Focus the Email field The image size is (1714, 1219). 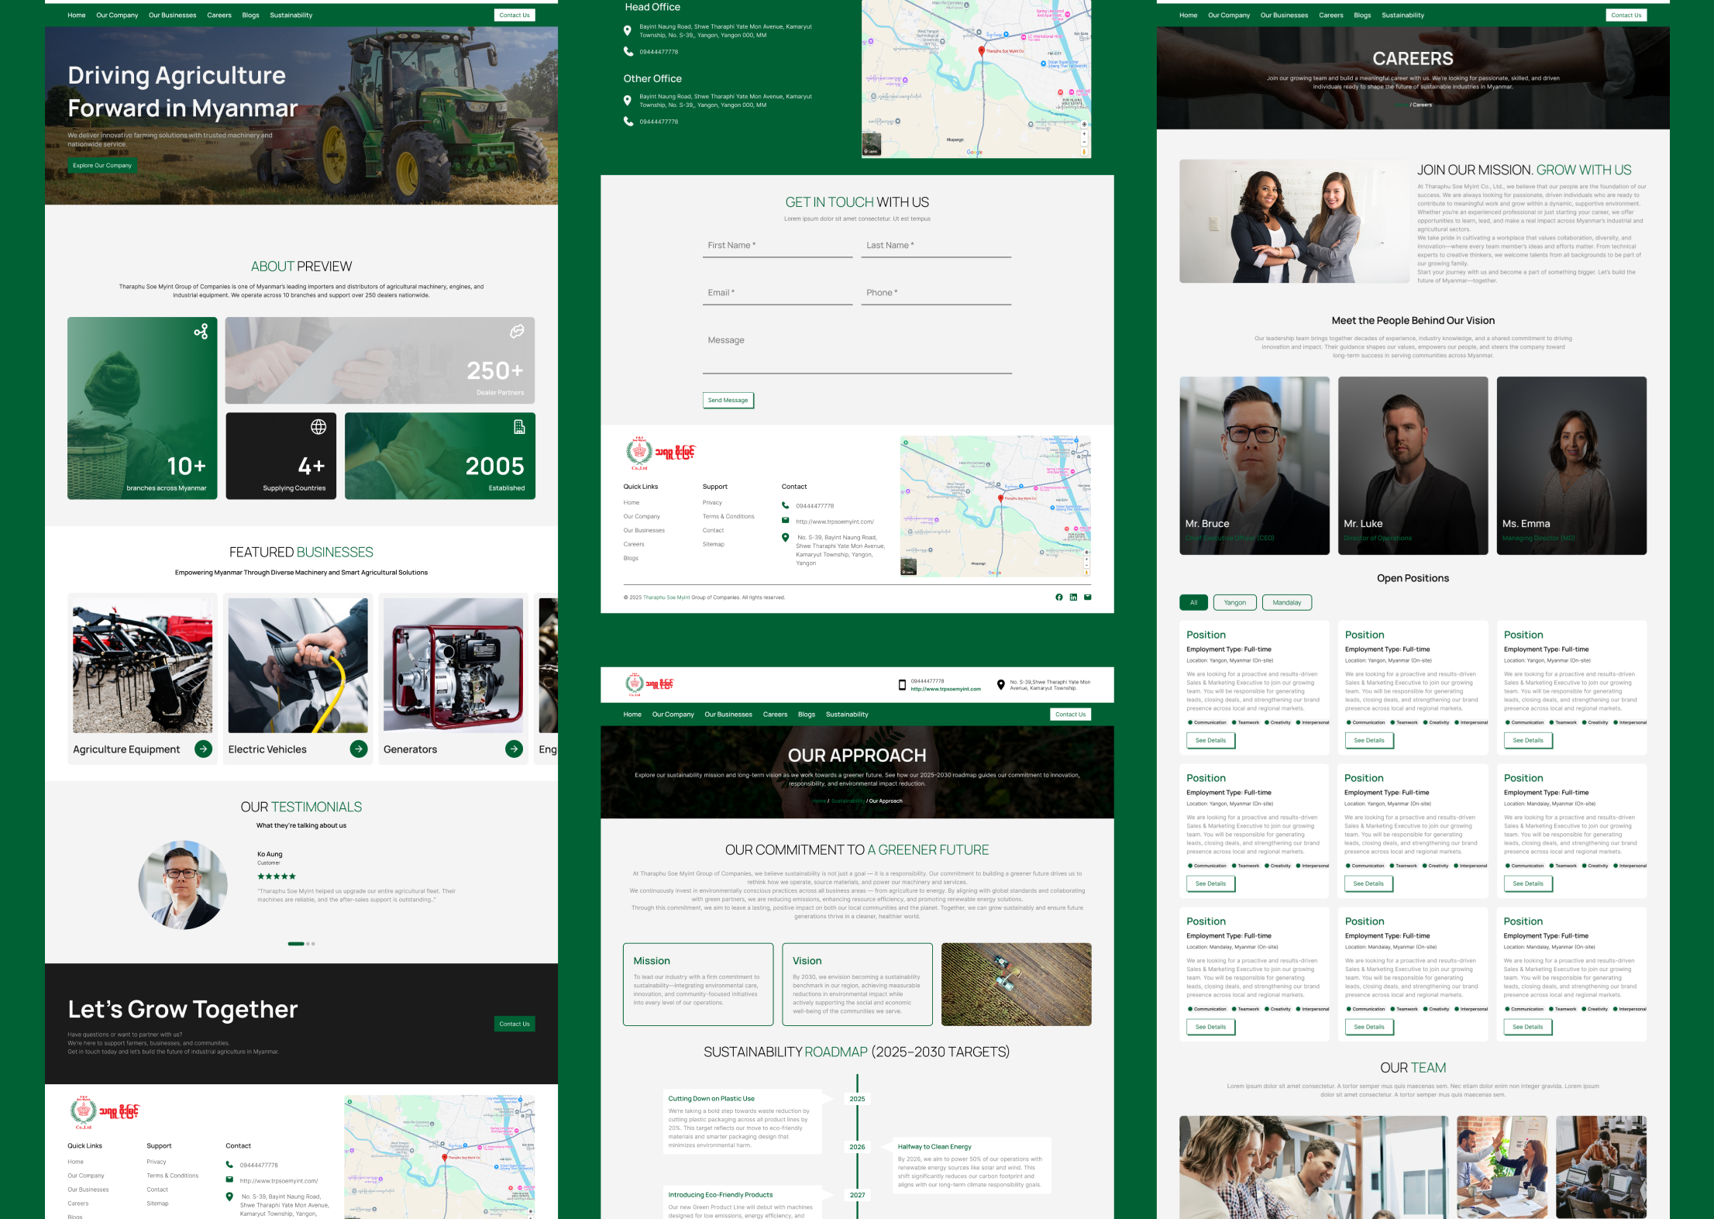tap(778, 293)
